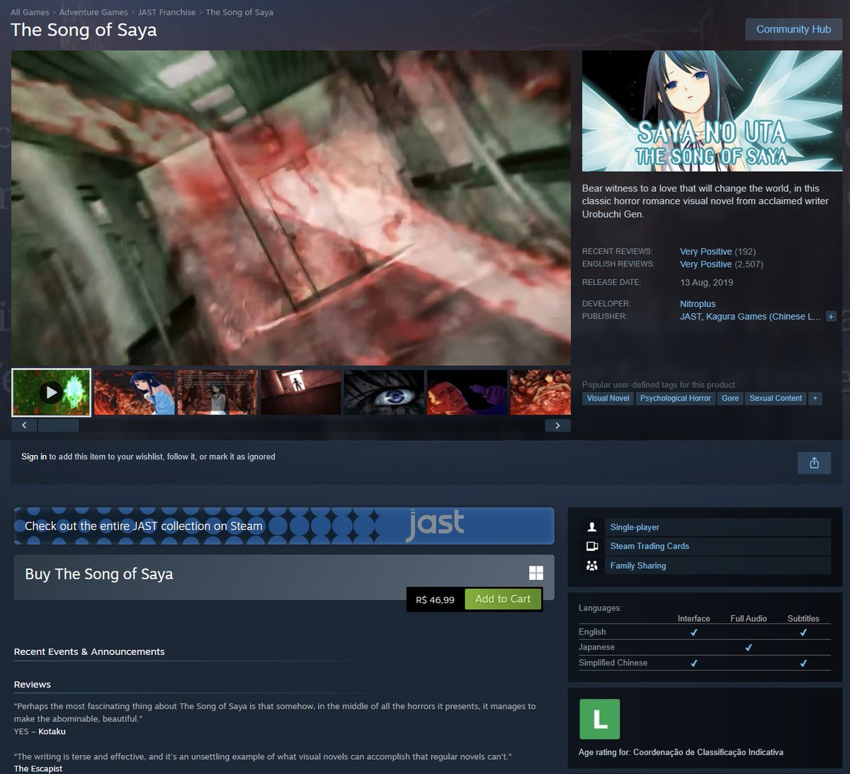Click the Simplified Chinese language row
The image size is (850, 774).
pyautogui.click(x=705, y=663)
